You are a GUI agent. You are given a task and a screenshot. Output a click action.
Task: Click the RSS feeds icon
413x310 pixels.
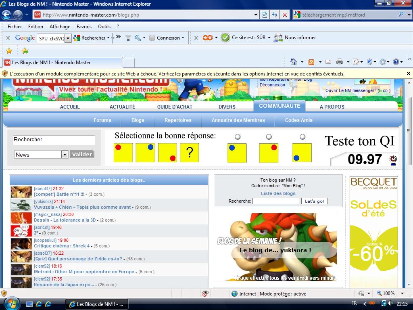pos(311,62)
